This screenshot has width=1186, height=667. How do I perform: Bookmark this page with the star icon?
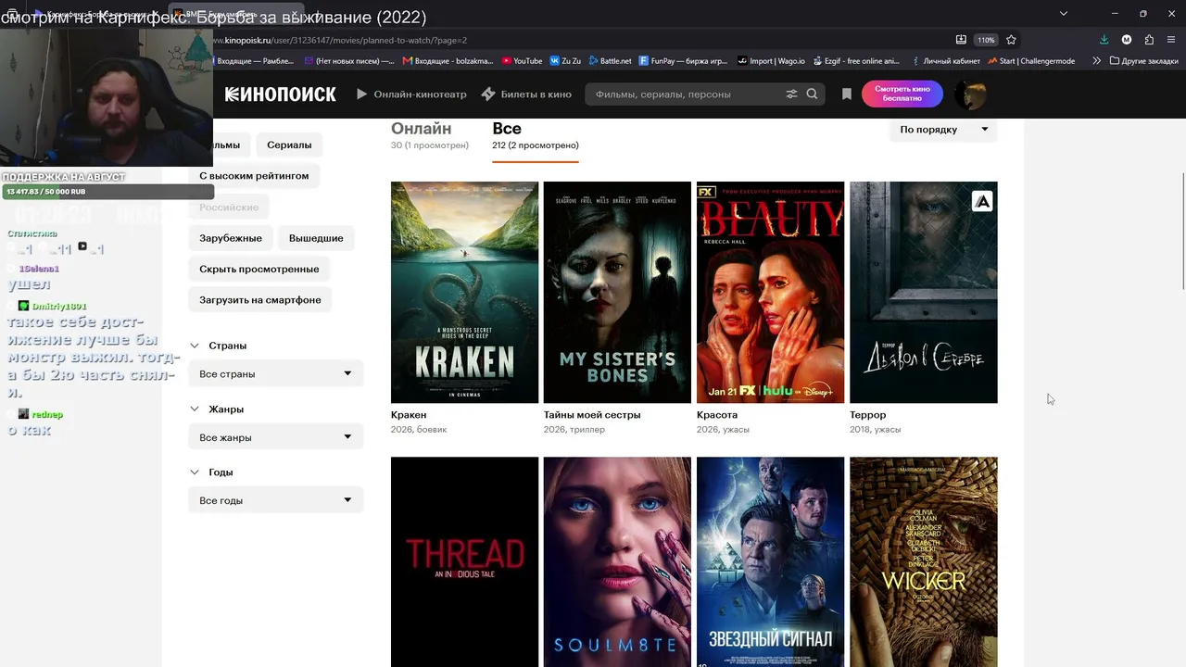point(1011,40)
